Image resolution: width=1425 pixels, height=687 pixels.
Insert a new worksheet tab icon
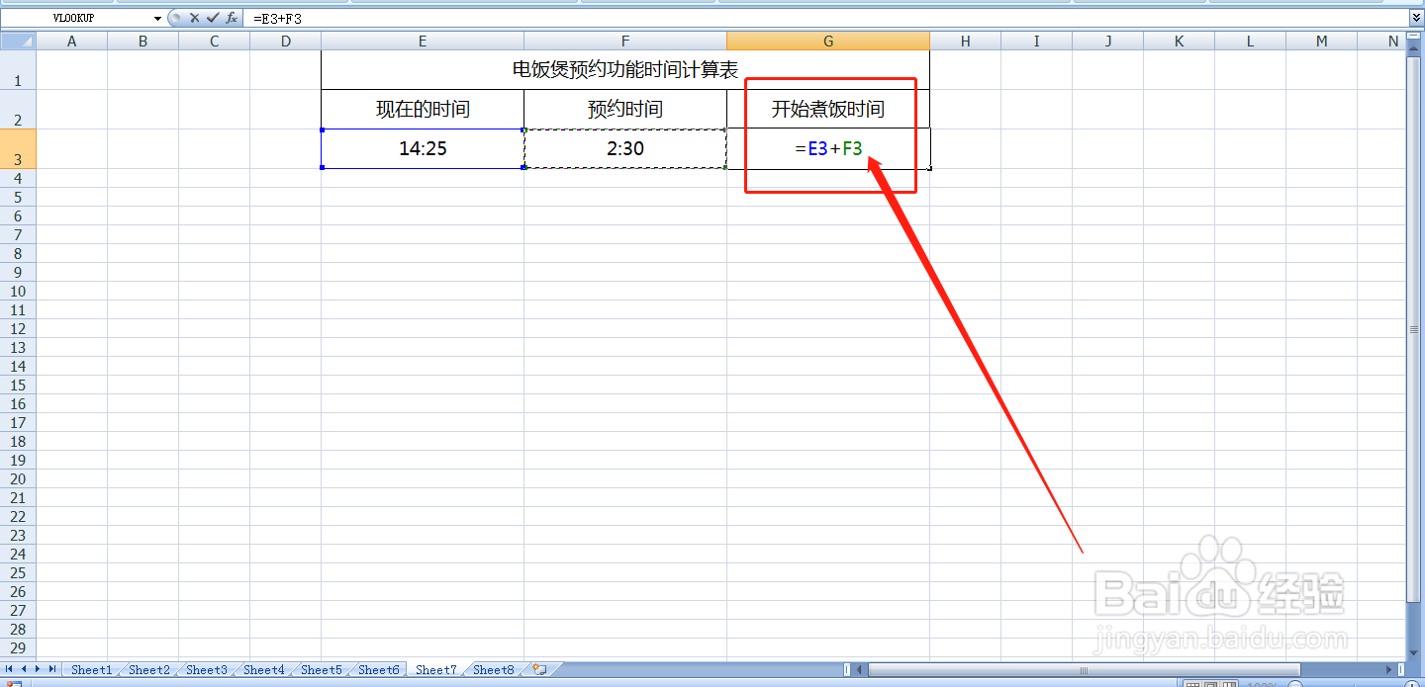[539, 669]
